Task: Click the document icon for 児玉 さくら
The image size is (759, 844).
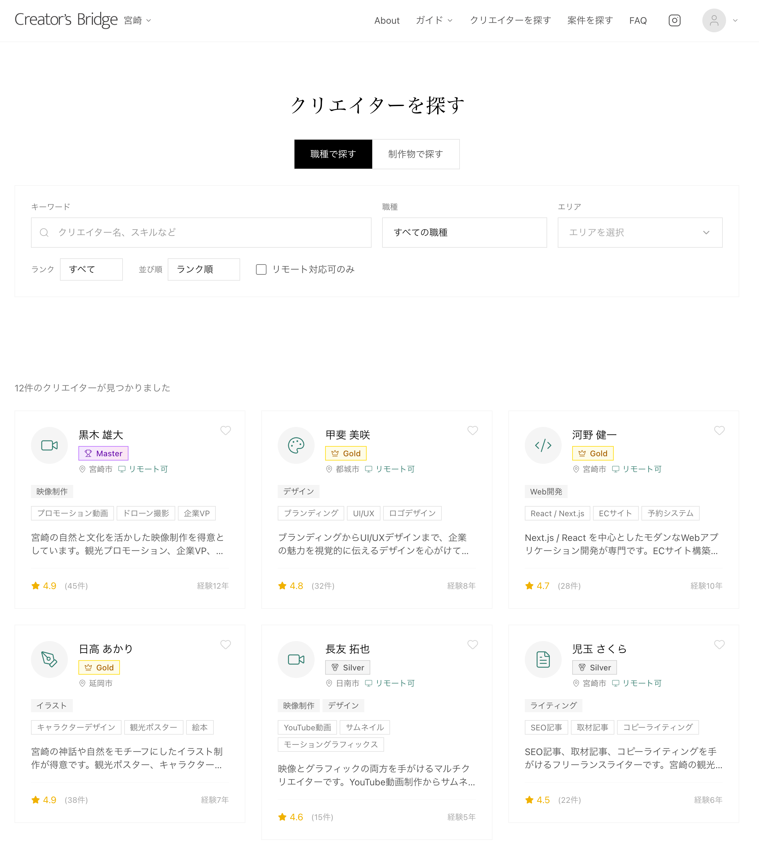Action: pos(543,659)
